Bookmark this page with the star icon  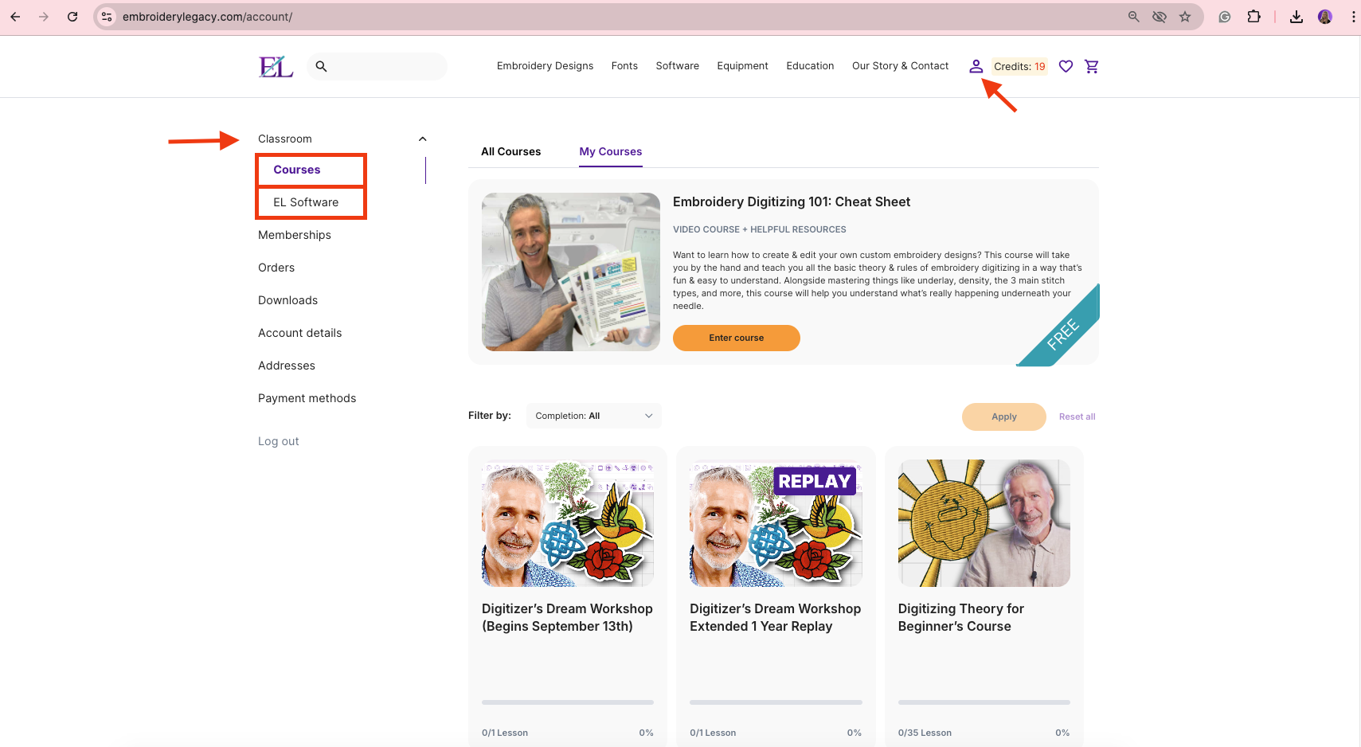point(1185,17)
